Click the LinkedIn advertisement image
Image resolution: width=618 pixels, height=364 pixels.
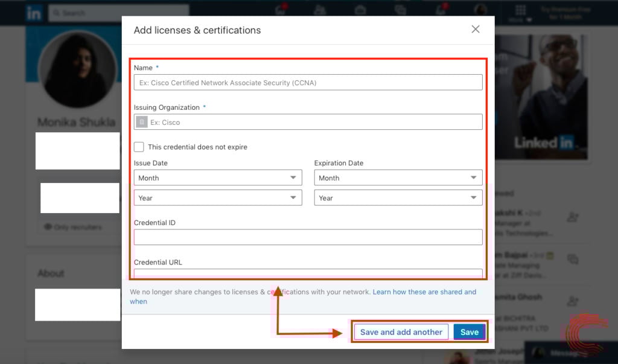point(541,97)
